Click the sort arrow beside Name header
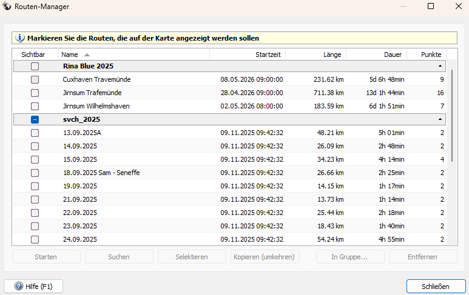469x295 pixels. (x=87, y=55)
